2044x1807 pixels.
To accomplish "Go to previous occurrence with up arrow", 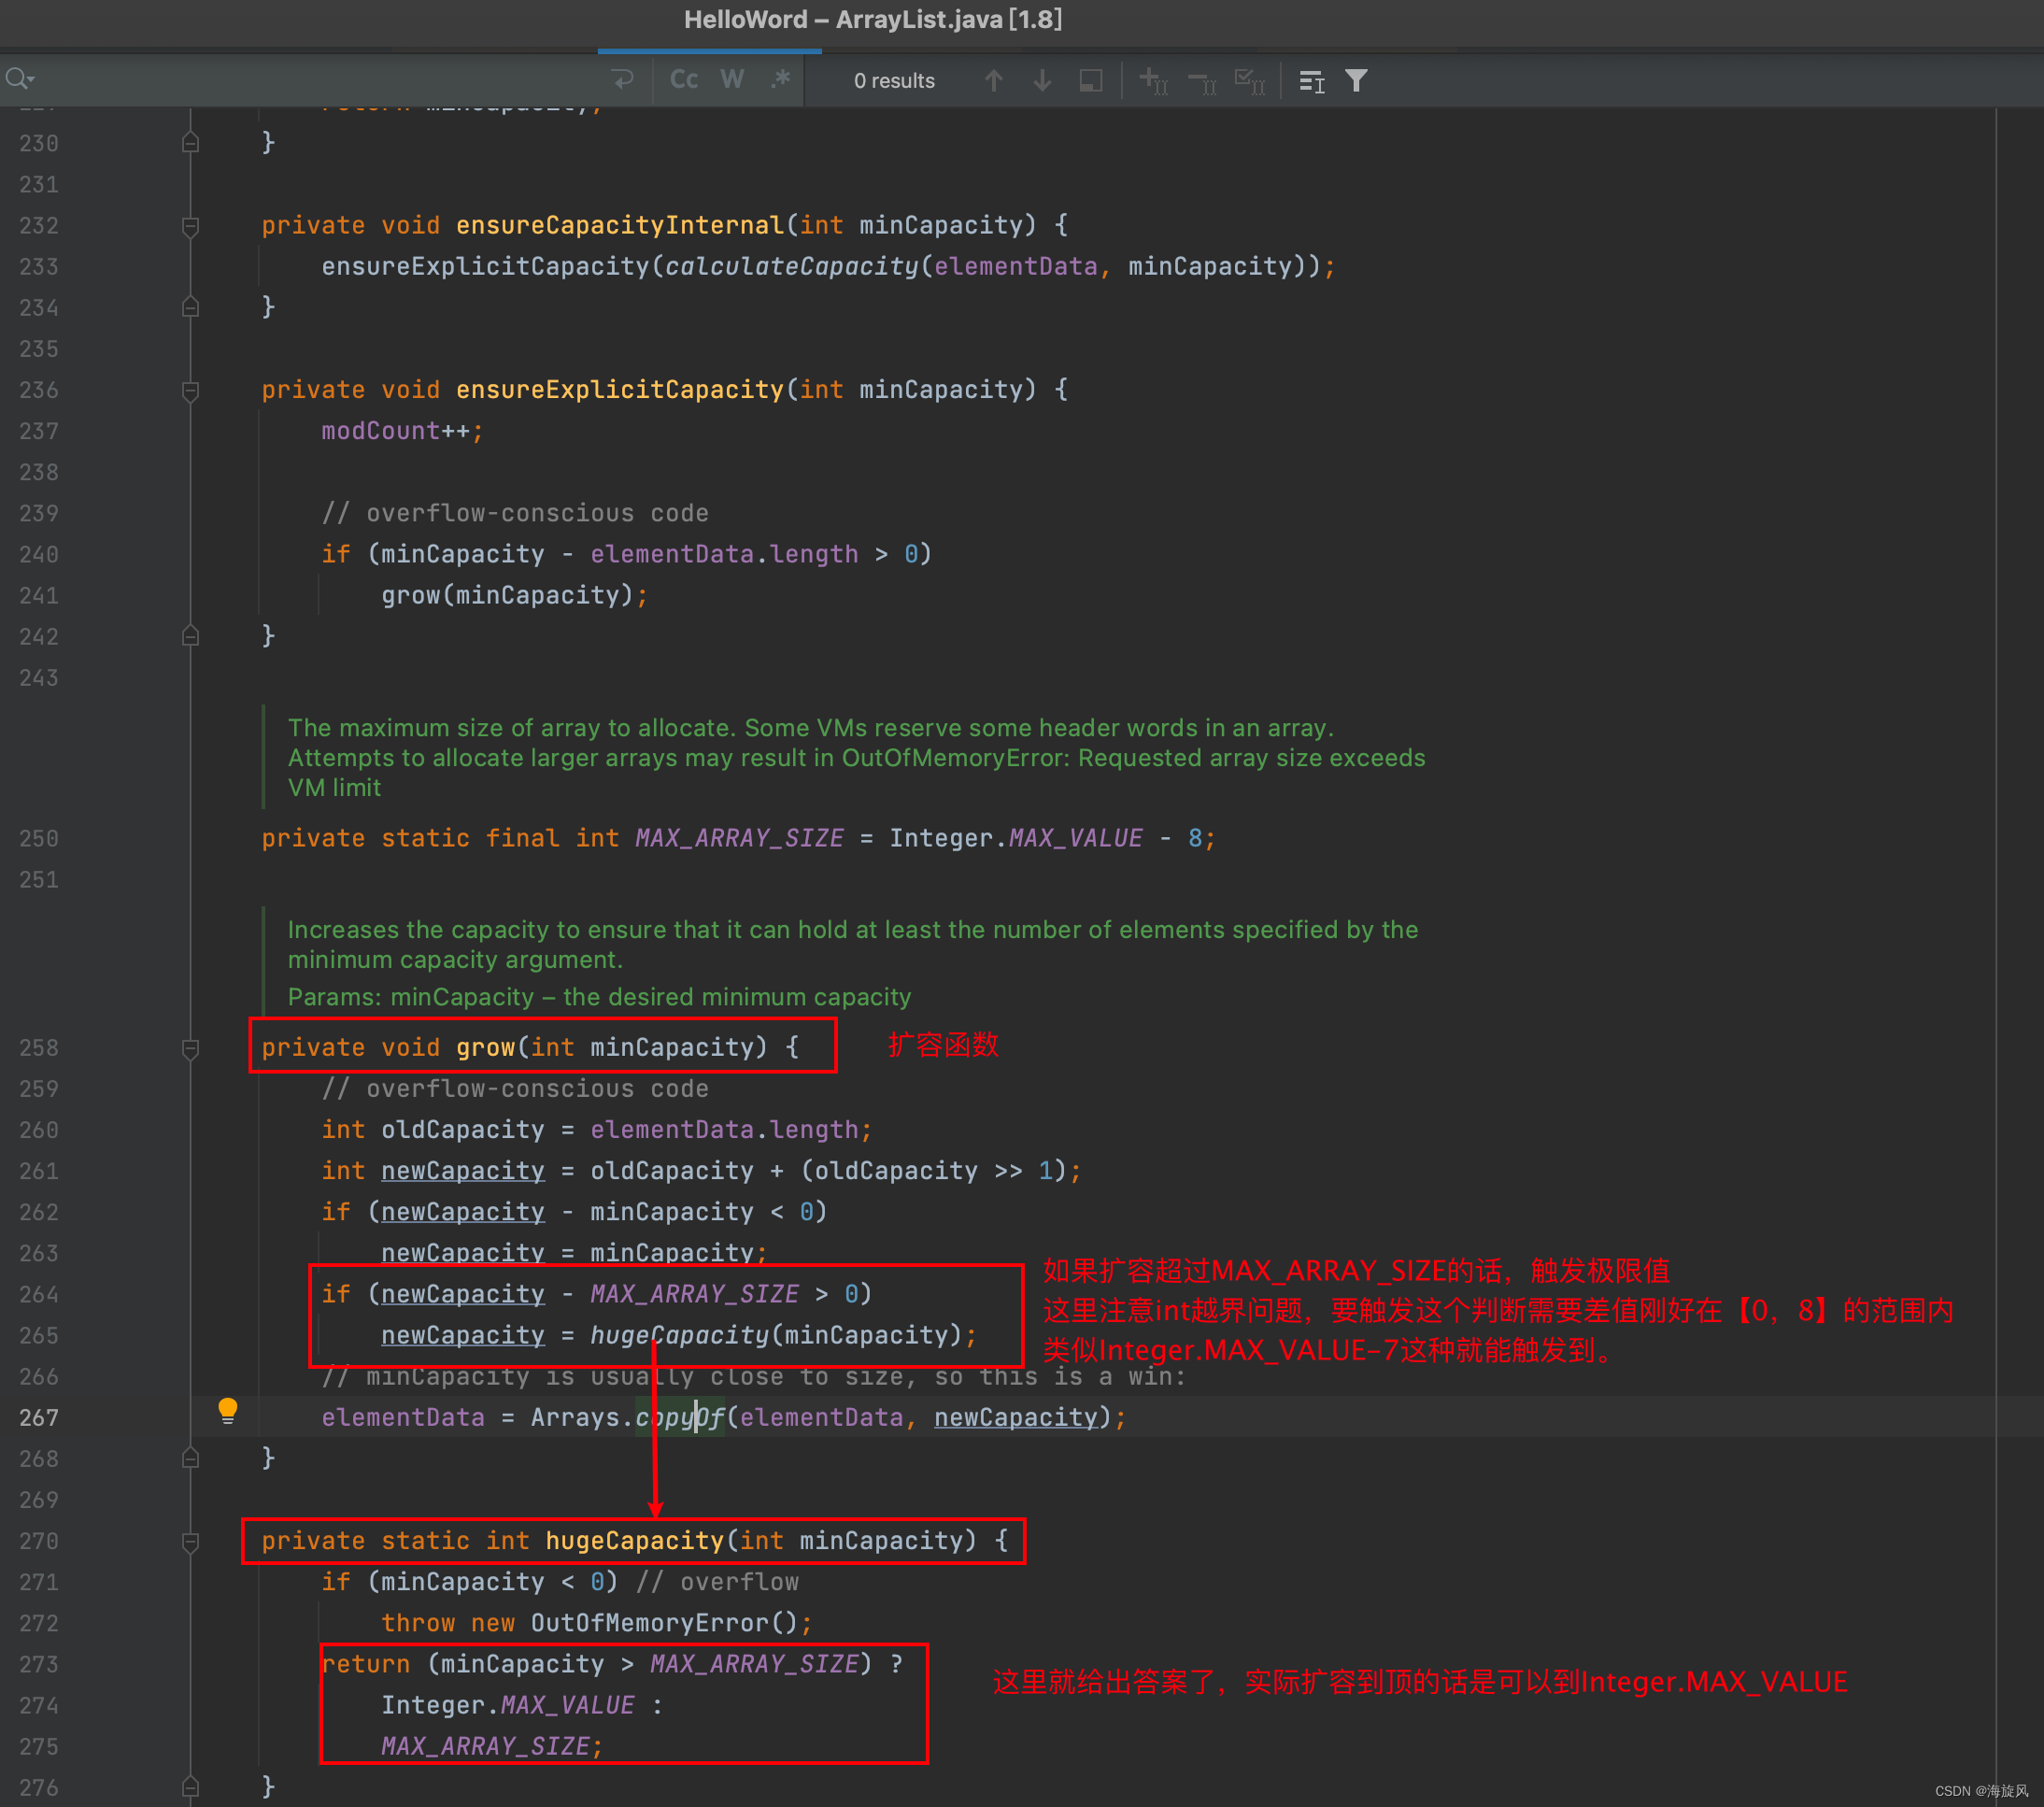I will click(993, 81).
